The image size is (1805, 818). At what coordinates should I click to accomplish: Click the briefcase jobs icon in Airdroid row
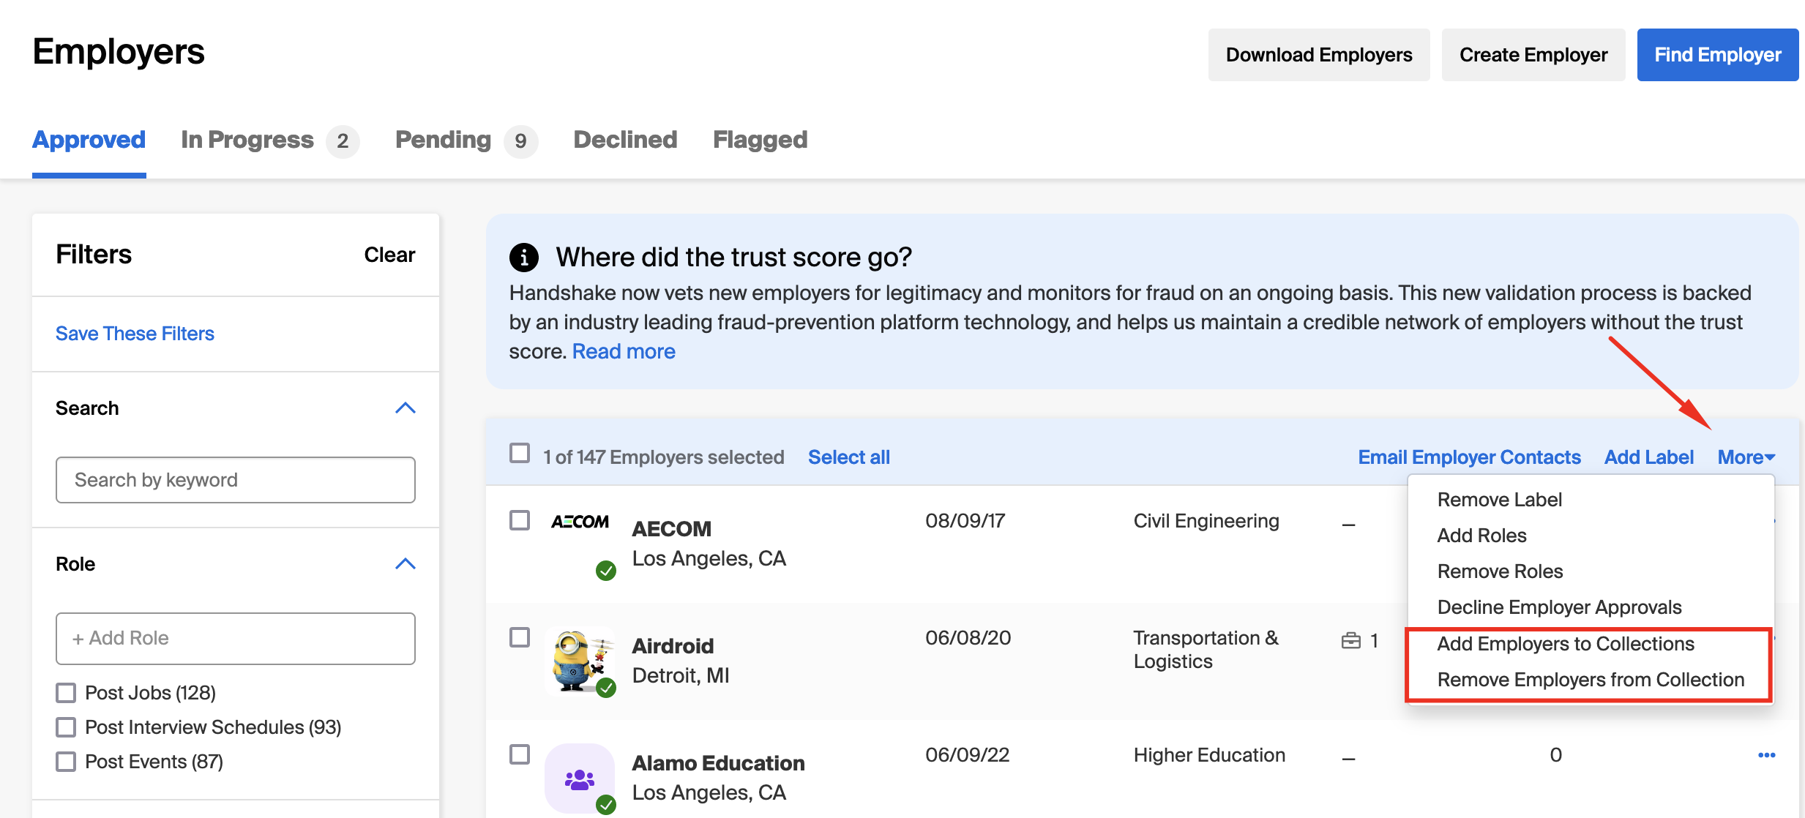coord(1350,641)
